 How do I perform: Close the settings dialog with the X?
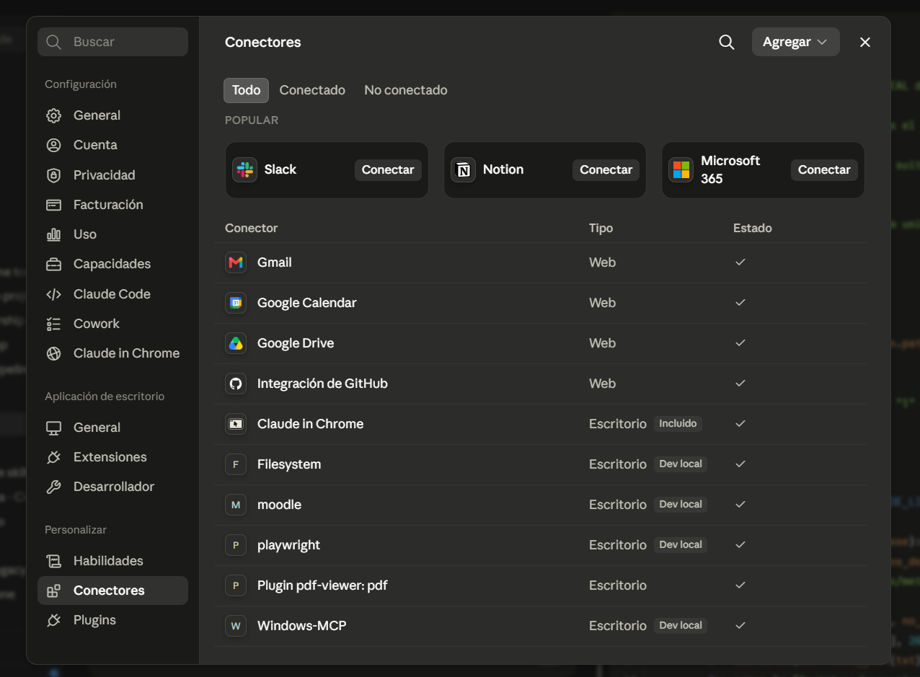tap(865, 43)
